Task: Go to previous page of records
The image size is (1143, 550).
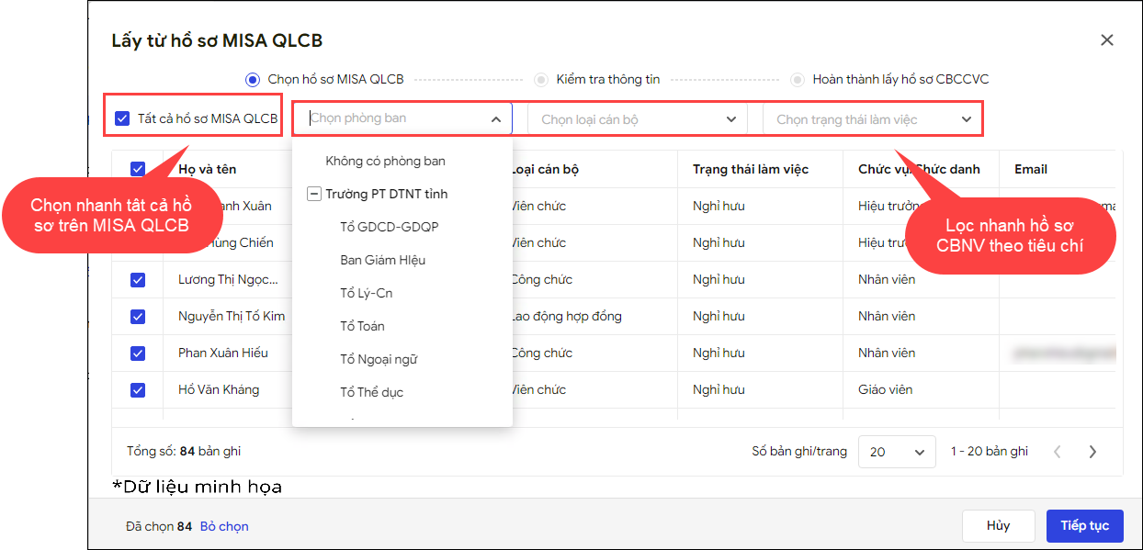Action: (1058, 452)
